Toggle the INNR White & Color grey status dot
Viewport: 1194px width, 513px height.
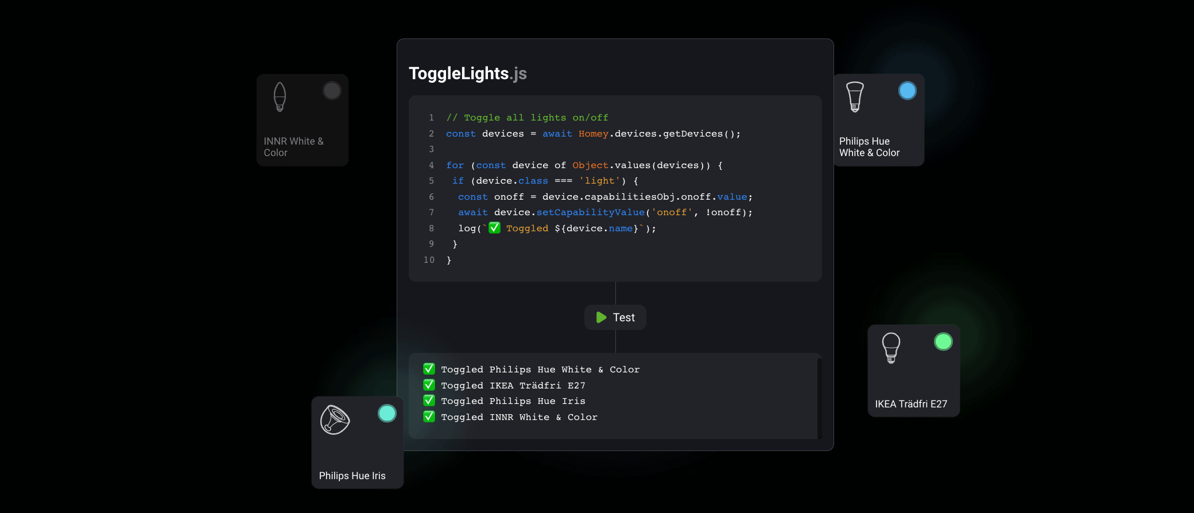pyautogui.click(x=332, y=91)
